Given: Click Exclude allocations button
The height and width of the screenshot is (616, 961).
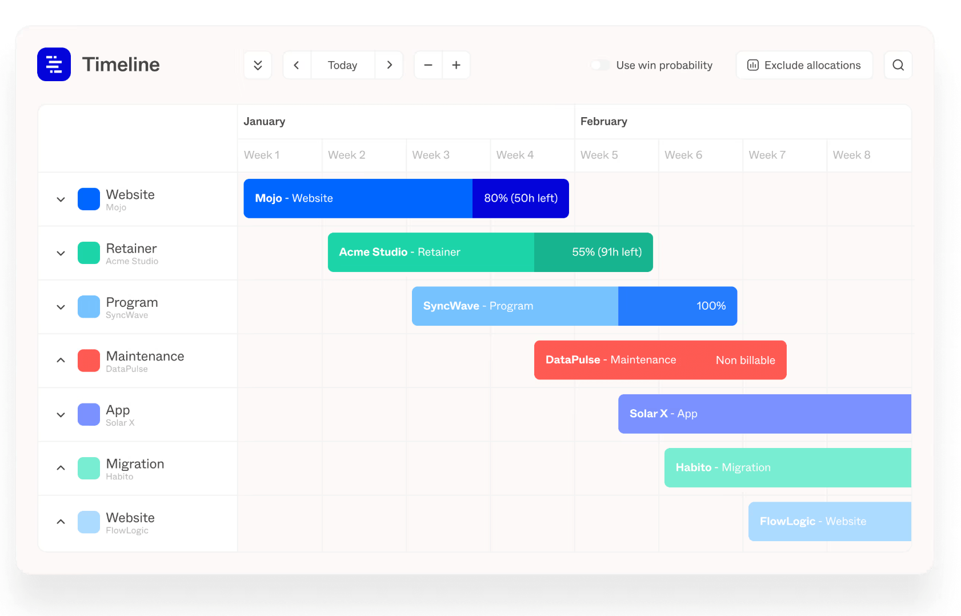Looking at the screenshot, I should (804, 65).
